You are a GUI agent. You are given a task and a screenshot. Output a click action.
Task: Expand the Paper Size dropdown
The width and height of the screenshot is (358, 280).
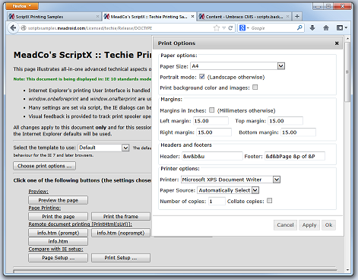click(x=280, y=66)
